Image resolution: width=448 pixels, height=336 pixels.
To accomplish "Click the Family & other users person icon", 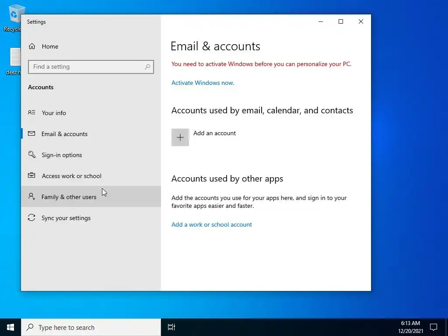I will [31, 196].
